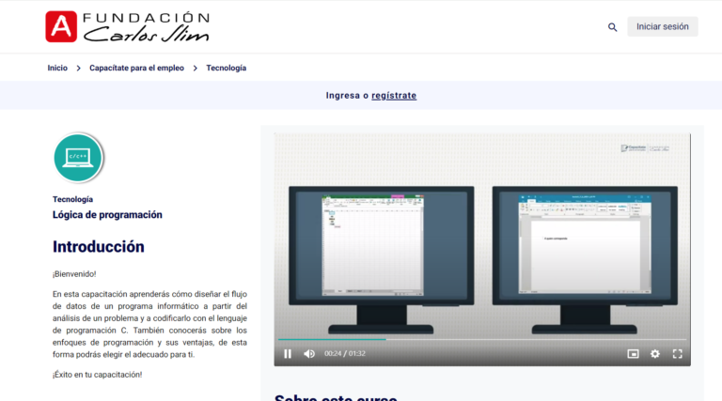
Task: Click the chevron after Inicio
Action: point(79,68)
